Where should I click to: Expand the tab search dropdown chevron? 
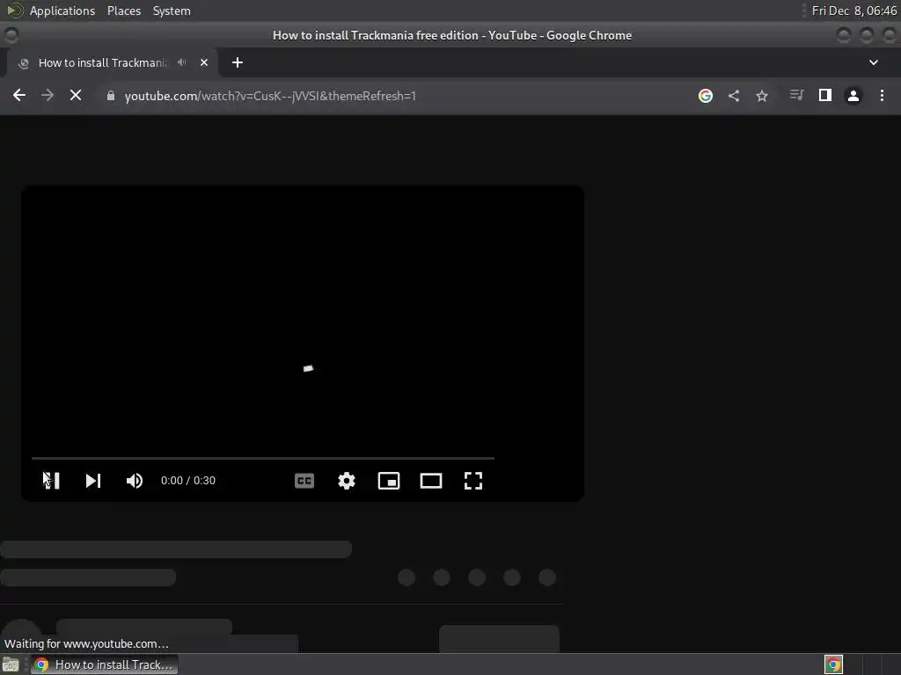click(874, 62)
